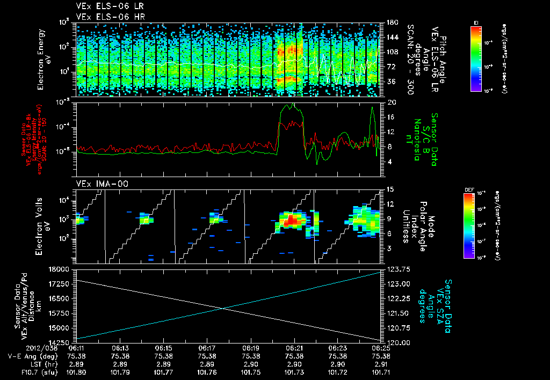Click the 'VEx Alt/Venus/Pd Distance km' label

click(32, 306)
